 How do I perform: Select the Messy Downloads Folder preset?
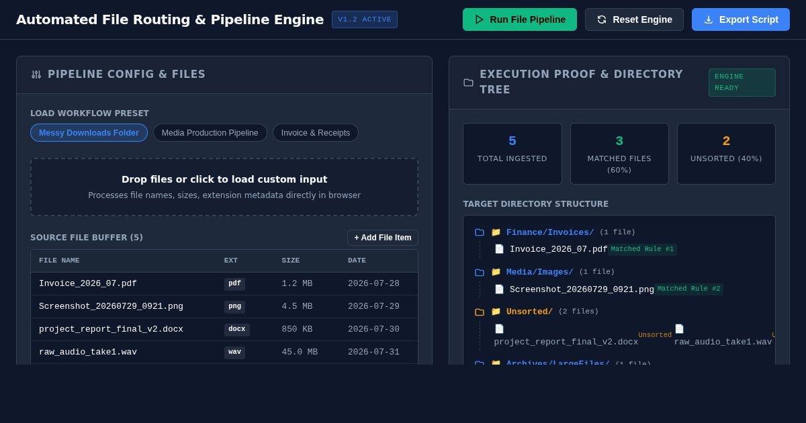click(x=89, y=133)
